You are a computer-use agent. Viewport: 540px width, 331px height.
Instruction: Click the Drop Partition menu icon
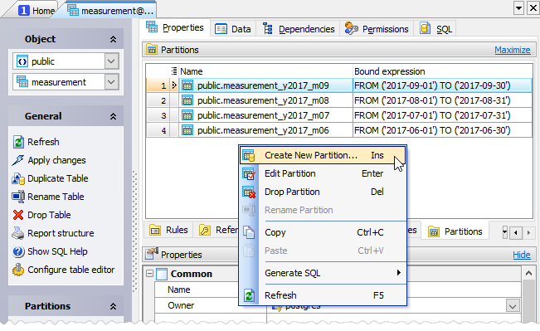coord(248,192)
